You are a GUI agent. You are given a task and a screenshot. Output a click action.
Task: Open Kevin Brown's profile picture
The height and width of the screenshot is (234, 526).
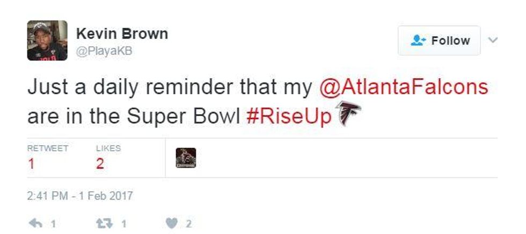tap(47, 41)
